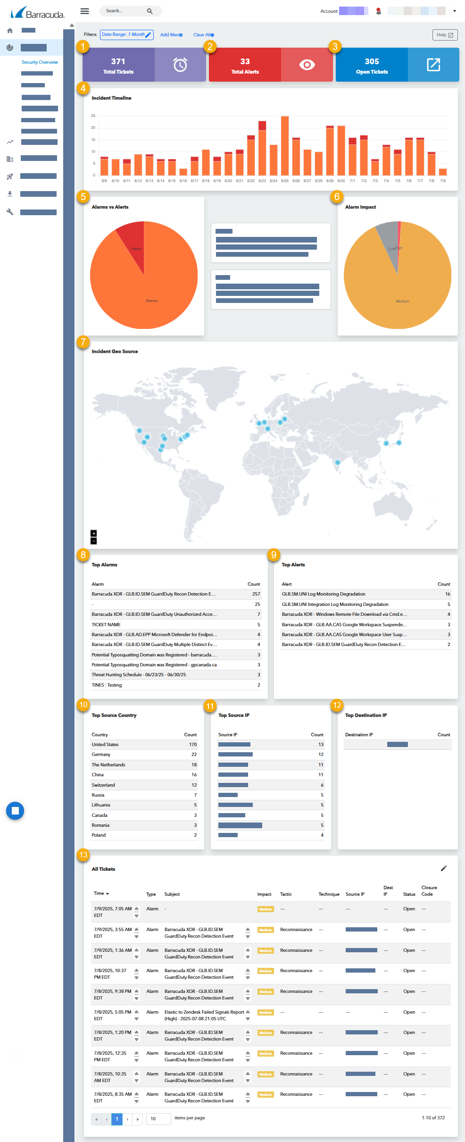The image size is (465, 1142).
Task: Click the Impact column header in All Tickets
Action: point(264,894)
